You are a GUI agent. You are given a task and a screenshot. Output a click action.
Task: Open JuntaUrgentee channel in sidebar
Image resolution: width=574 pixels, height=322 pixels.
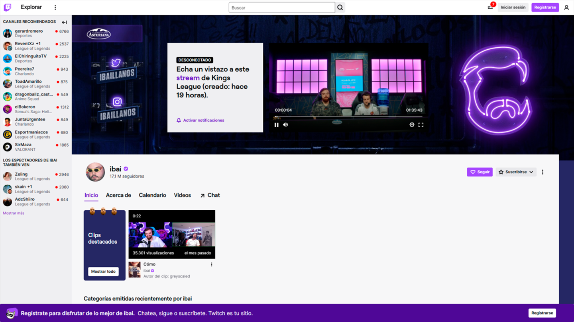tap(36, 122)
